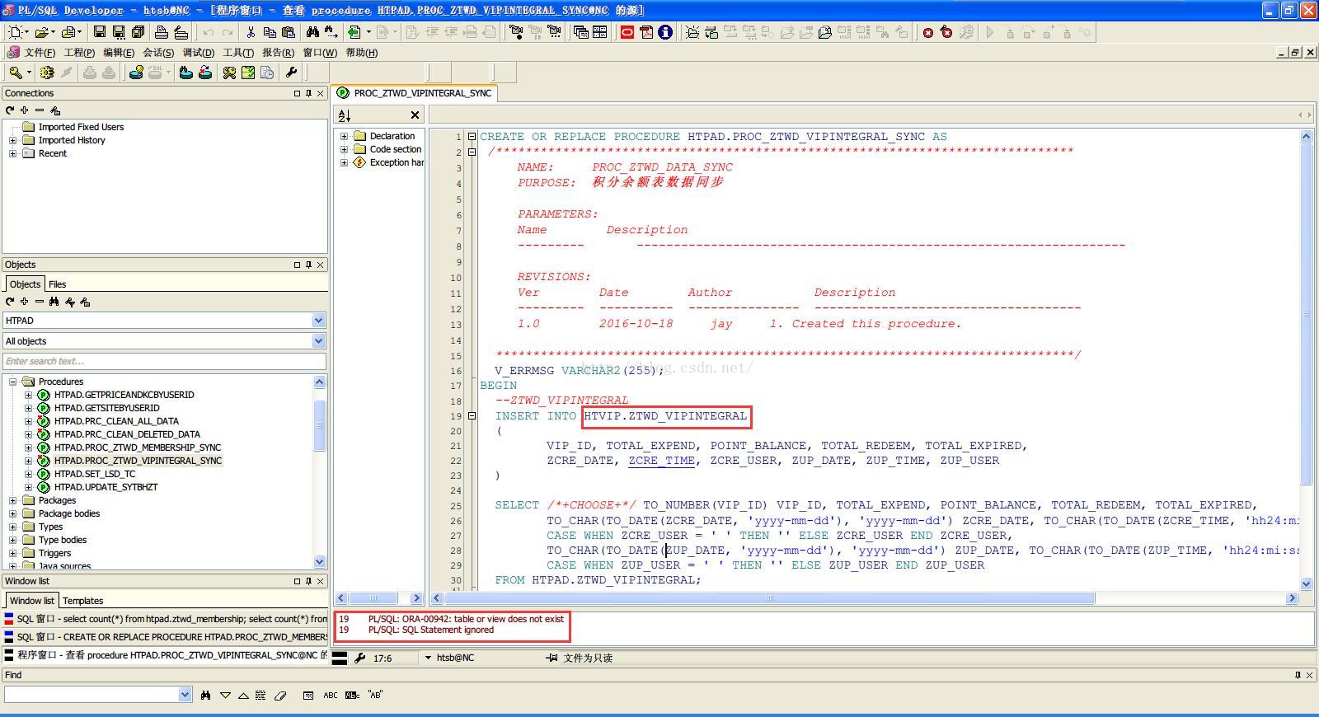Open the 帮助(H) menu

(x=362, y=53)
